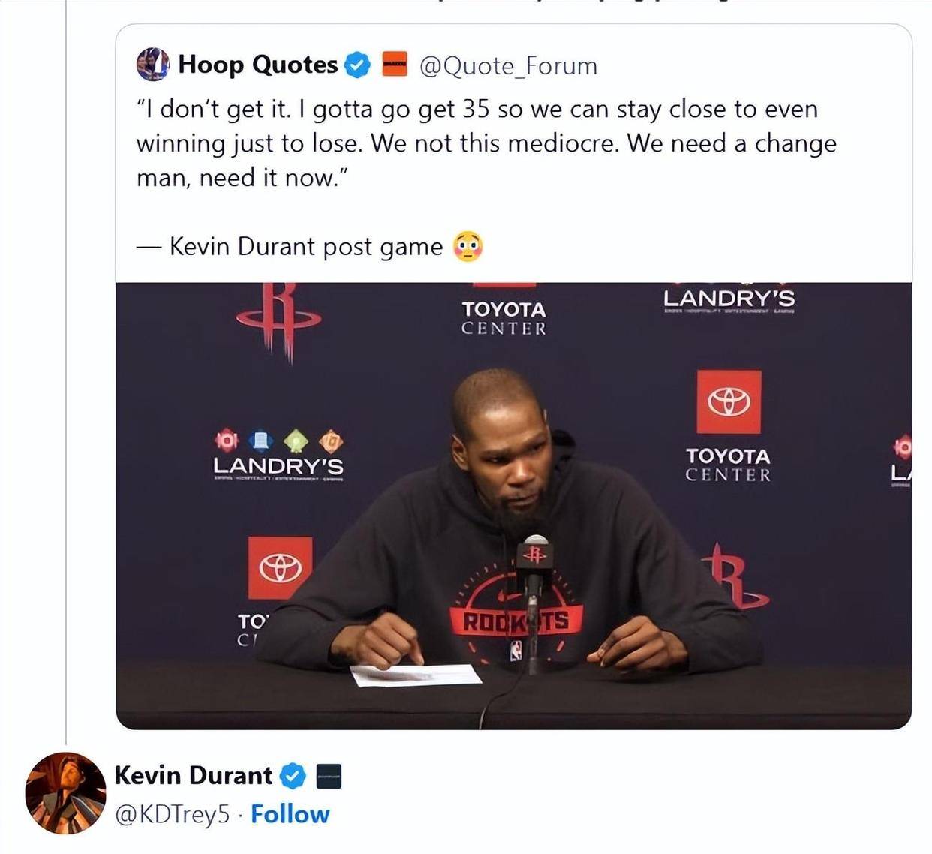Image resolution: width=932 pixels, height=854 pixels.
Task: Click the Rockets logo on the hoodie
Action: tap(516, 612)
